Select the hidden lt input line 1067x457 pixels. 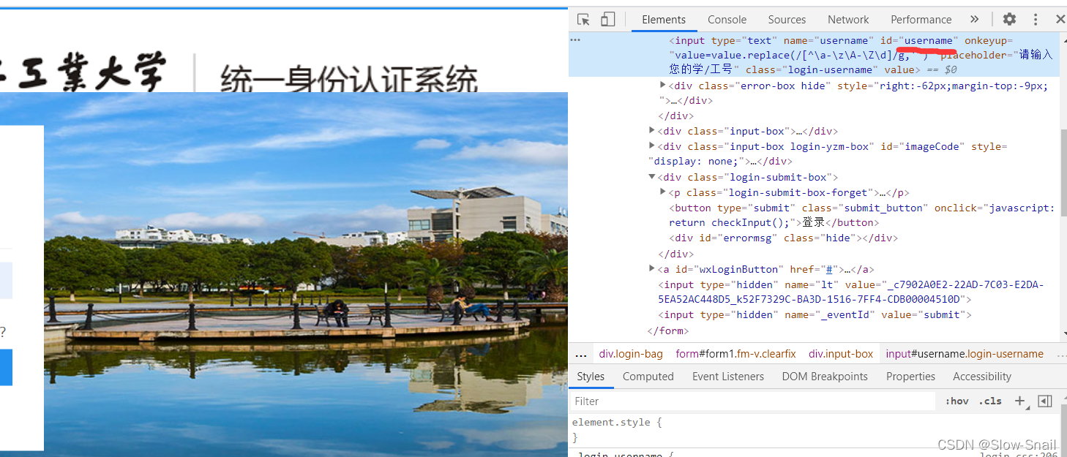(x=851, y=292)
